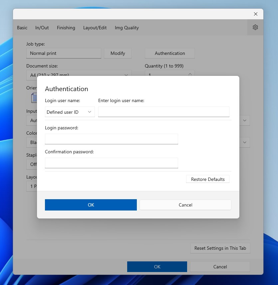
Task: Click the Authentication dialog title
Action: click(67, 89)
